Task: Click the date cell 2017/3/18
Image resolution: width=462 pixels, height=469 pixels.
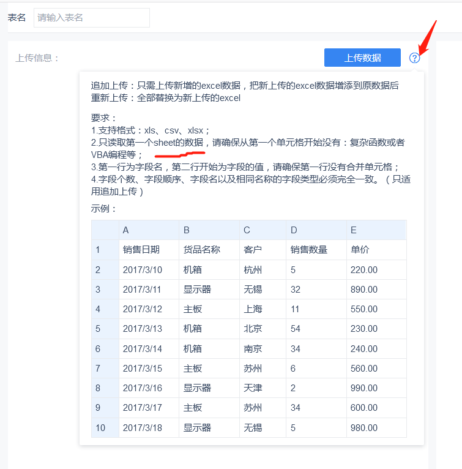Action: (x=149, y=428)
